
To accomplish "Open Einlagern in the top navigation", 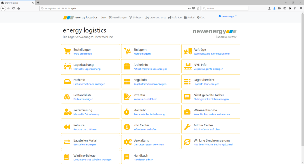I will pyautogui.click(x=136, y=17).
